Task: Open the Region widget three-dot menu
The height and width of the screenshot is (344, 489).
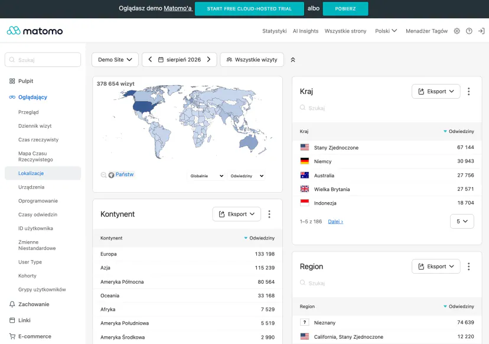Action: pyautogui.click(x=468, y=267)
